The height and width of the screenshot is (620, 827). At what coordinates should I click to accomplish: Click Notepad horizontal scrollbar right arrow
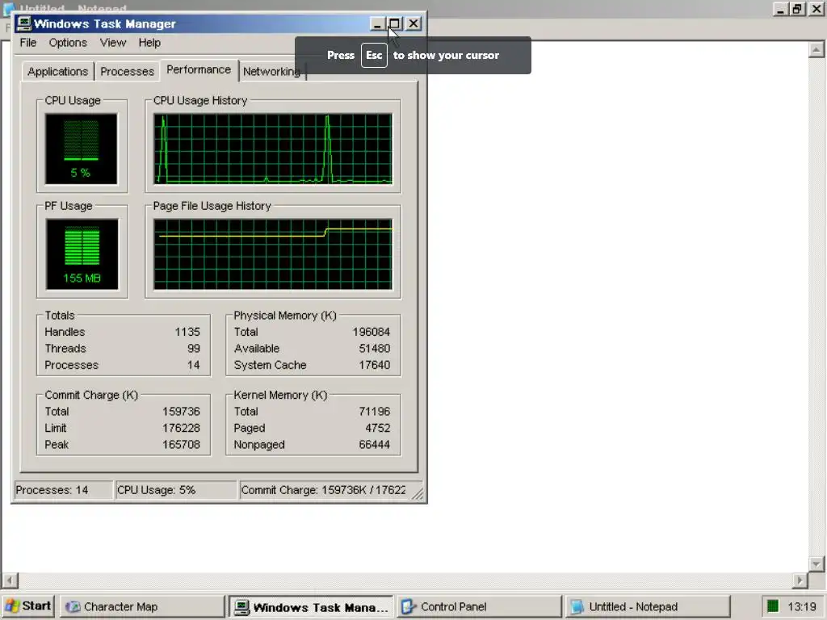800,580
